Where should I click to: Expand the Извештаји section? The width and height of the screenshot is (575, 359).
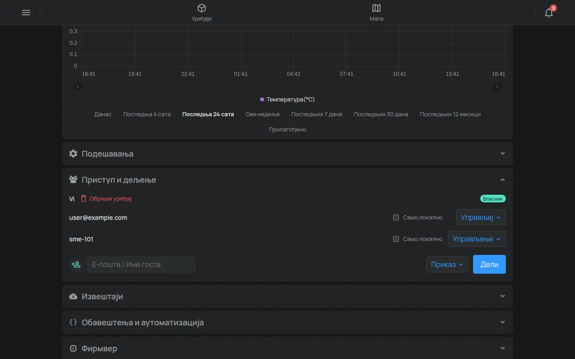point(287,296)
